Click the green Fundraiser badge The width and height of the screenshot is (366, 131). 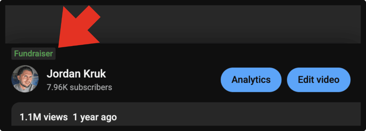point(33,54)
